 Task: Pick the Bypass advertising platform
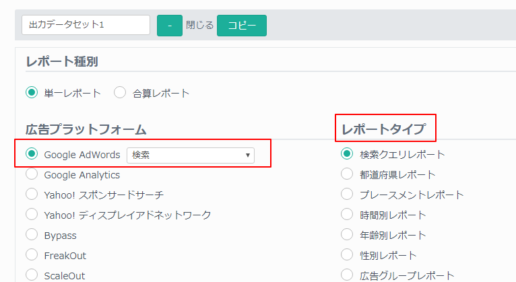point(32,235)
